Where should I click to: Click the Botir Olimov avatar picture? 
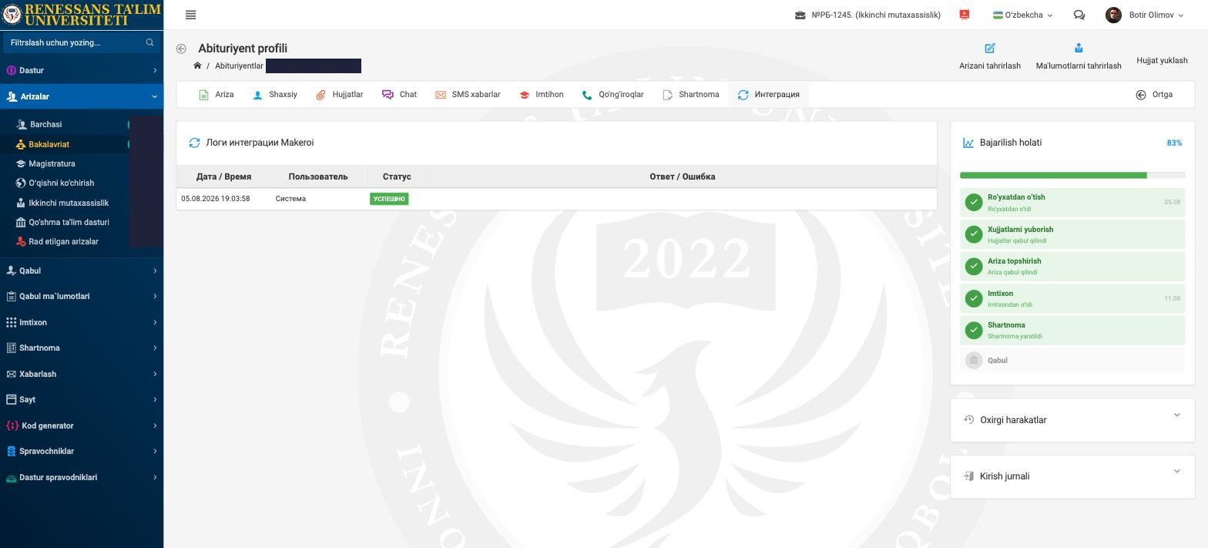coord(1113,15)
